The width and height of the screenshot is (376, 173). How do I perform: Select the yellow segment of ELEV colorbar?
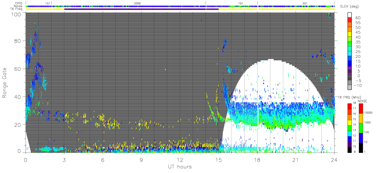point(350,34)
